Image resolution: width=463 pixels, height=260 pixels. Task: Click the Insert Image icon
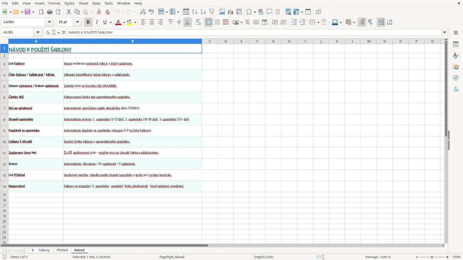pyautogui.click(x=222, y=12)
